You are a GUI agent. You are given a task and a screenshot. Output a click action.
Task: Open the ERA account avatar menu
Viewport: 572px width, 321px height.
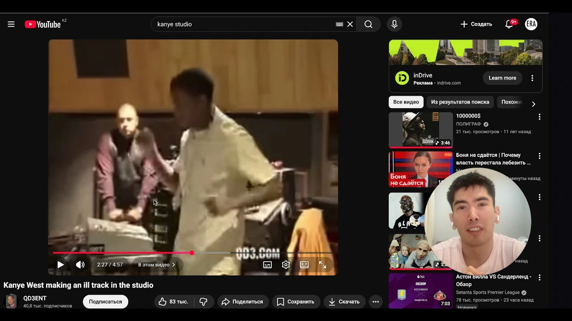pyautogui.click(x=531, y=24)
